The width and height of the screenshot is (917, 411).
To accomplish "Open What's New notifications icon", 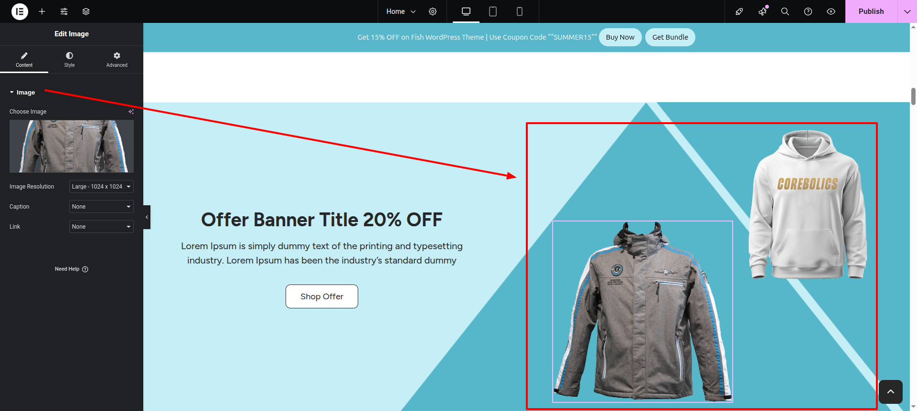I will 762,11.
